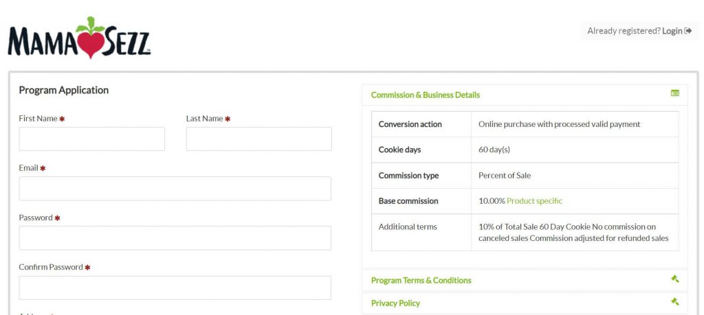Click the login arrow icon
The width and height of the screenshot is (704, 315).
pos(687,31)
